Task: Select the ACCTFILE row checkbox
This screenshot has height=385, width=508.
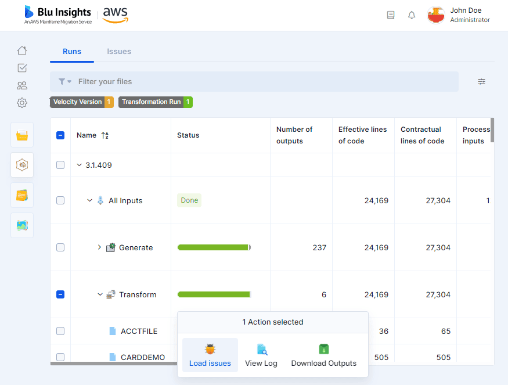Action: [60, 331]
